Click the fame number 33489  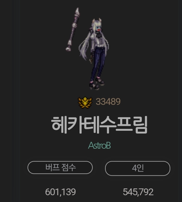(x=108, y=102)
